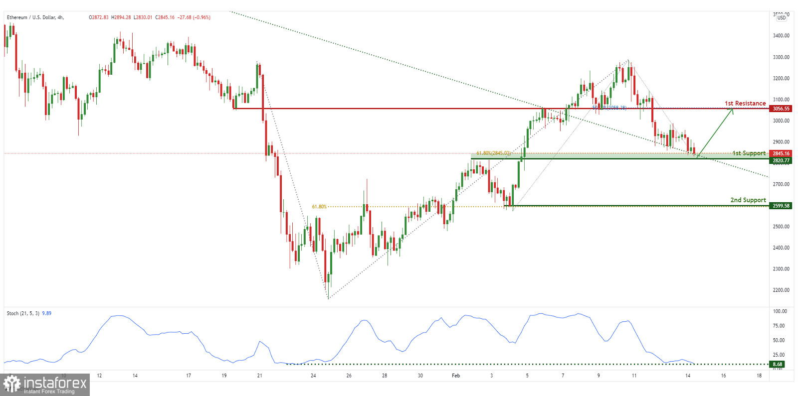This screenshot has height=396, width=798.
Task: Click the Ethereum / U.S. Dollar symbol title
Action: click(x=35, y=17)
